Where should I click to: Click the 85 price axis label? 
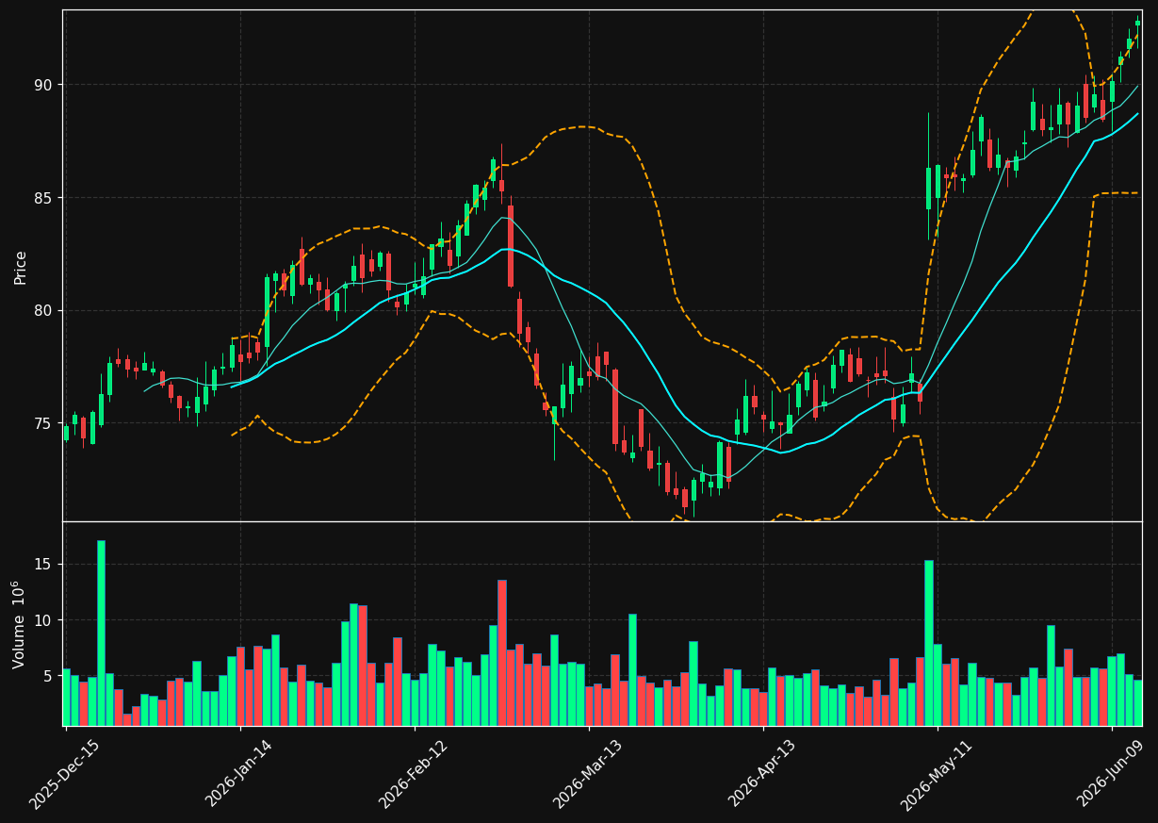[45, 198]
